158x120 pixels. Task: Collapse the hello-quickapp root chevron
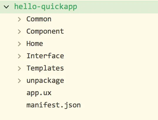[x=6, y=7]
